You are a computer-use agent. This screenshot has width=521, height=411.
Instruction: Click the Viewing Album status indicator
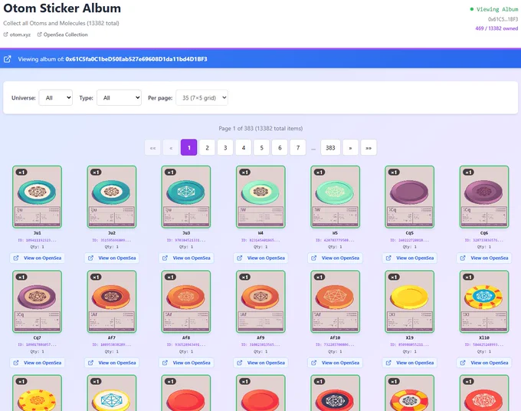493,9
